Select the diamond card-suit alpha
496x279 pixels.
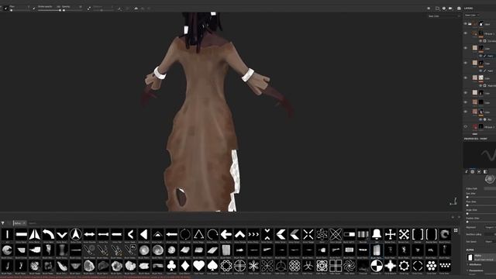(x=184, y=266)
